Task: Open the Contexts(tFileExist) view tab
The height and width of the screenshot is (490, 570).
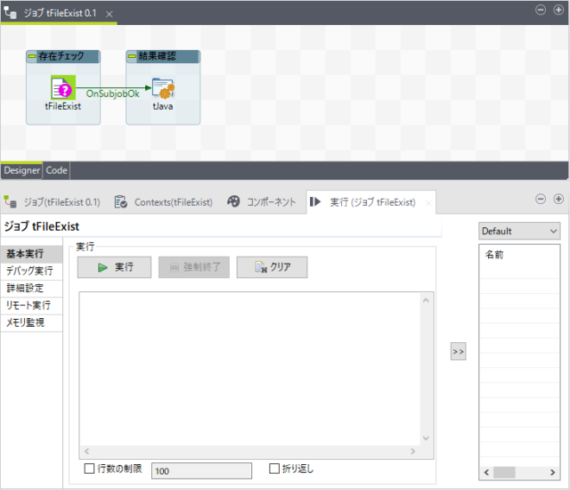Action: pyautogui.click(x=164, y=202)
